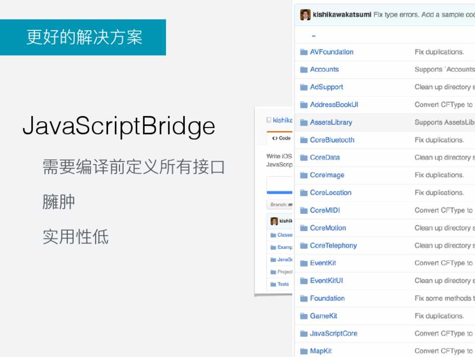Viewport: 475px width, 357px height.
Task: Open the AVFoundation folder icon
Action: click(x=304, y=52)
